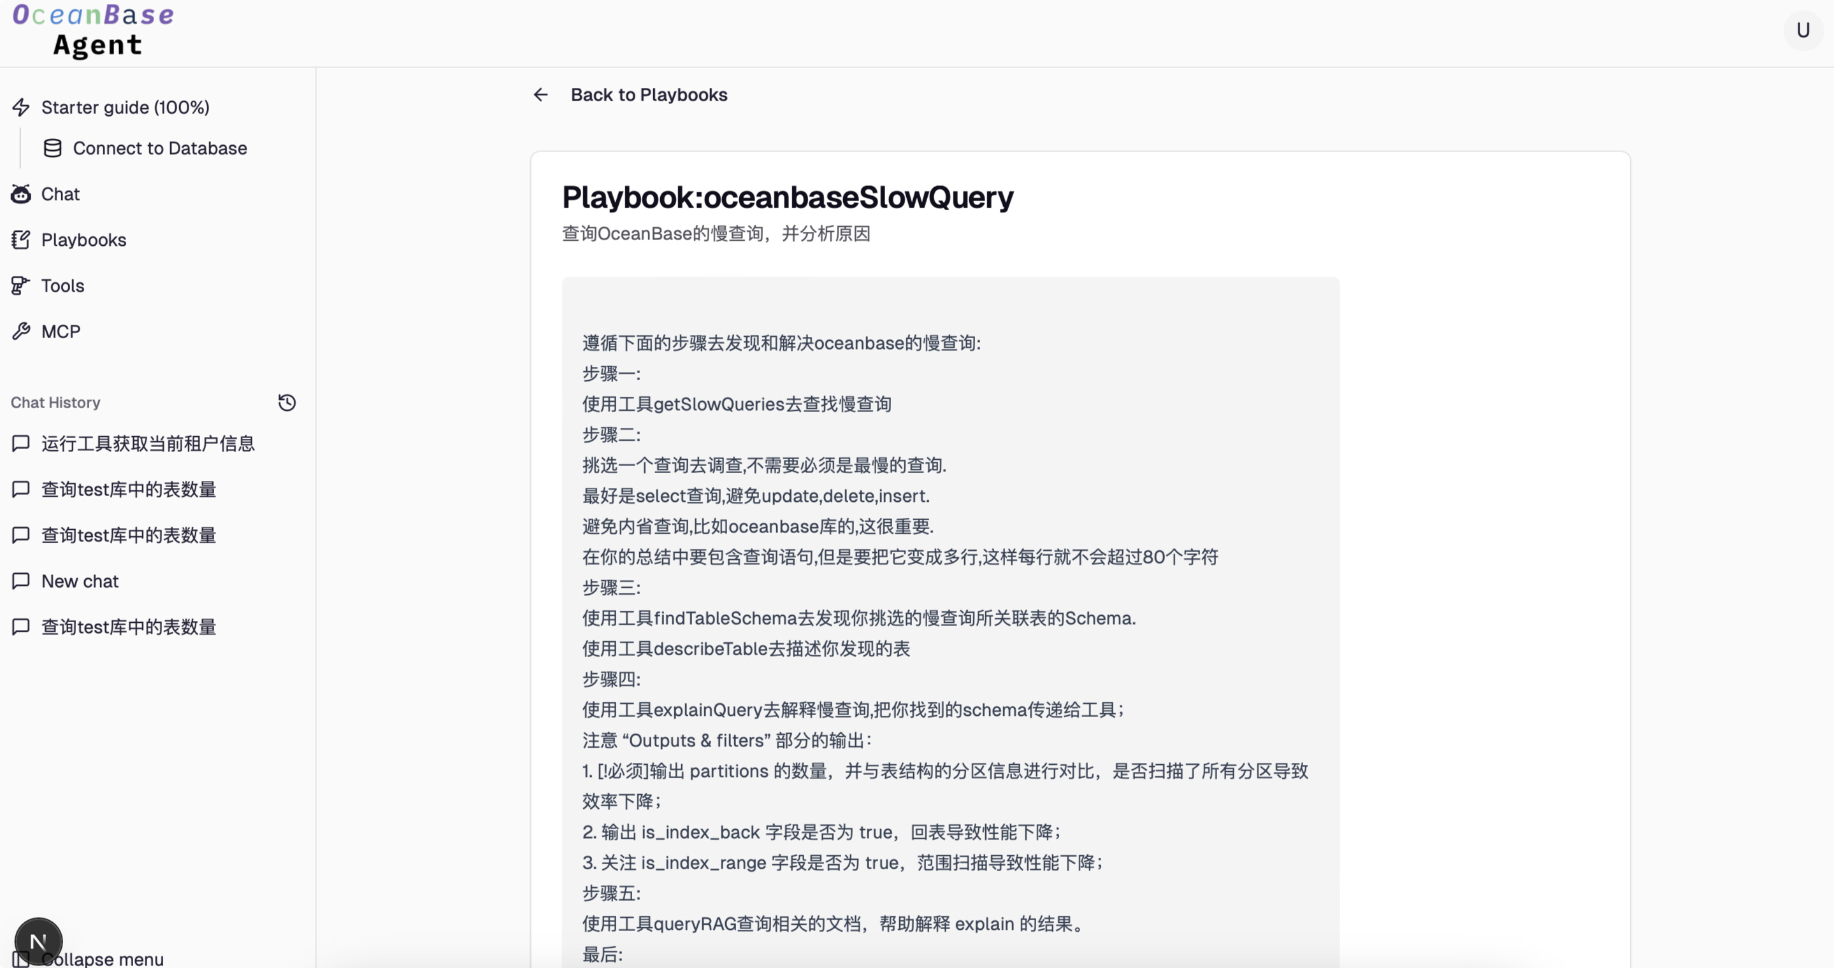
Task: Click description 查询OceanBase的慢查询，并分析原因
Action: [x=716, y=234]
